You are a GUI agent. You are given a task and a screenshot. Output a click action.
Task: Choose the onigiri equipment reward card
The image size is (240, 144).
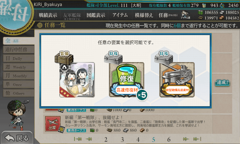pyautogui.click(x=77, y=80)
